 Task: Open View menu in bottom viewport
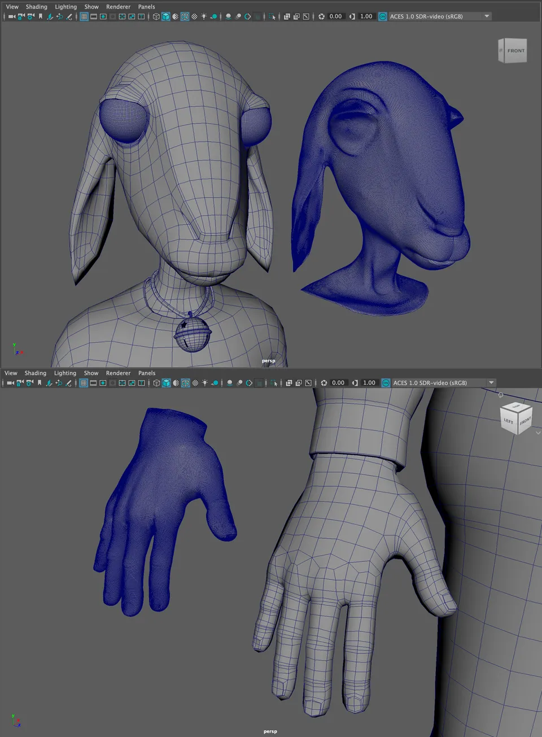[x=11, y=373]
